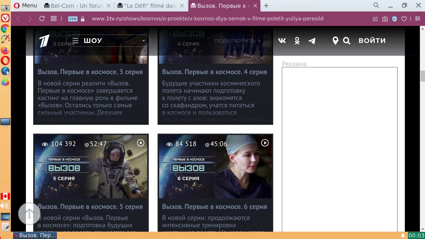Screen dimensions: 425x239
Task: Click the 1tv.ru address bar URL
Action: [x=208, y=19]
